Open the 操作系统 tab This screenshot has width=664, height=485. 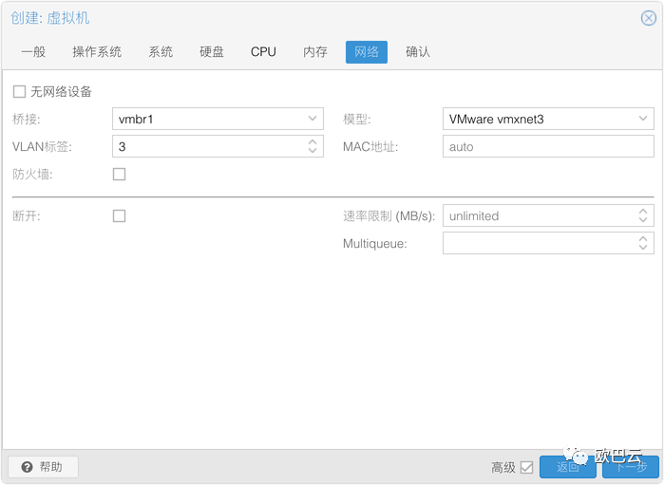[97, 52]
